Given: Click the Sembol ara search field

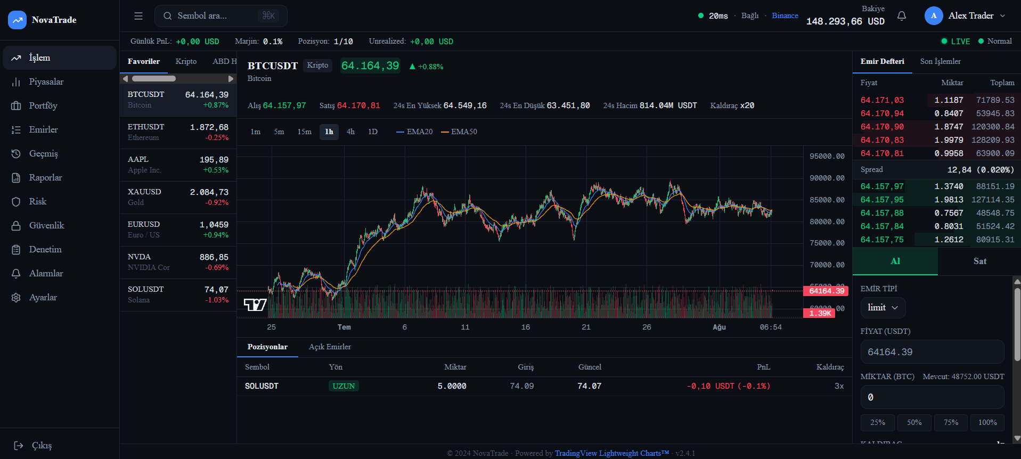Looking at the screenshot, I should [221, 16].
